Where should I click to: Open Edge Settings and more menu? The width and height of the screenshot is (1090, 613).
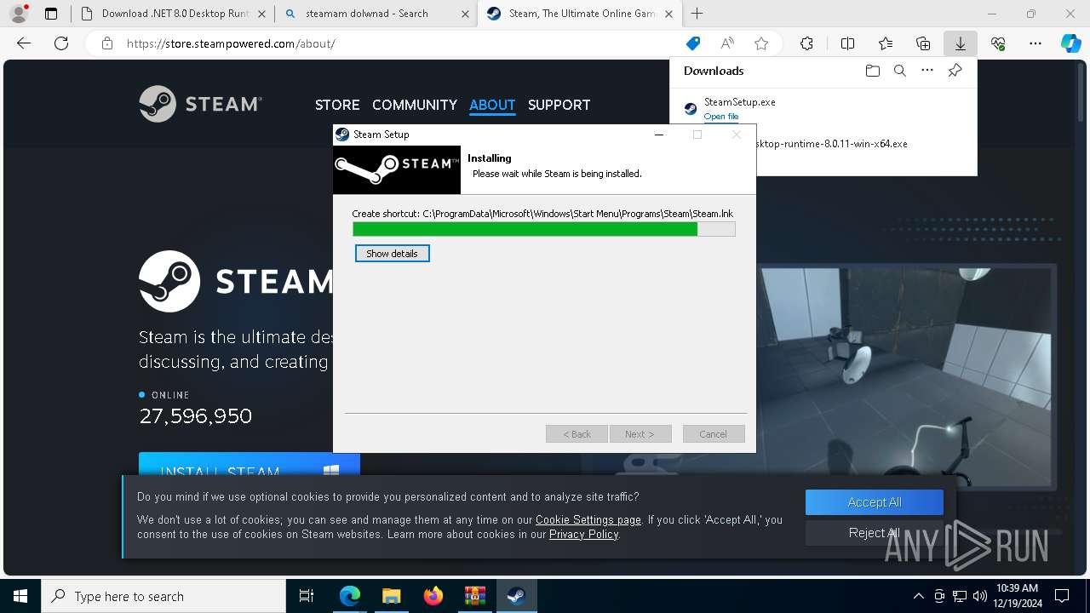[x=1035, y=43]
